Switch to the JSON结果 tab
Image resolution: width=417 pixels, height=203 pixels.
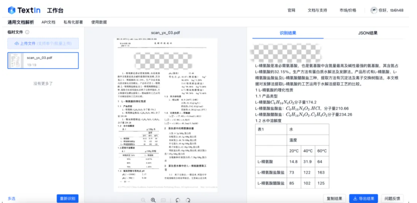(368, 33)
